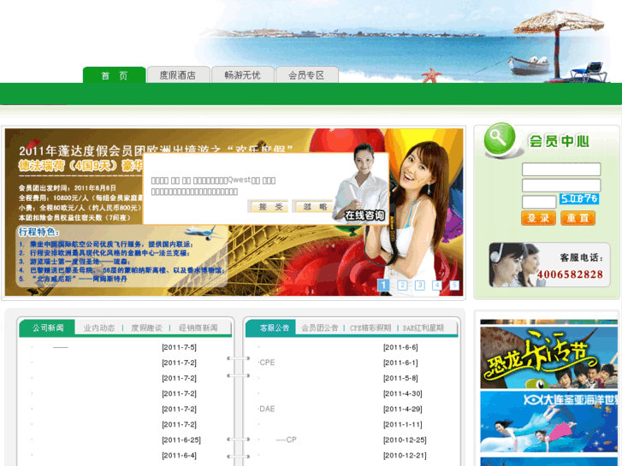Viewport: 622px width, 466px height.
Task: Focus the second member login field
Action: tap(561, 186)
